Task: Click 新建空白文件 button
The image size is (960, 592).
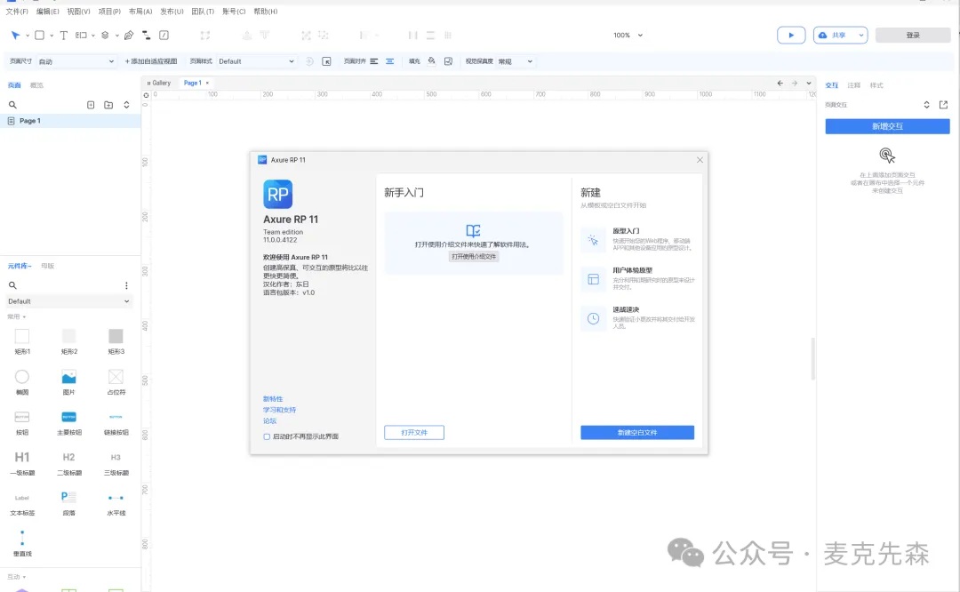Action: click(637, 432)
